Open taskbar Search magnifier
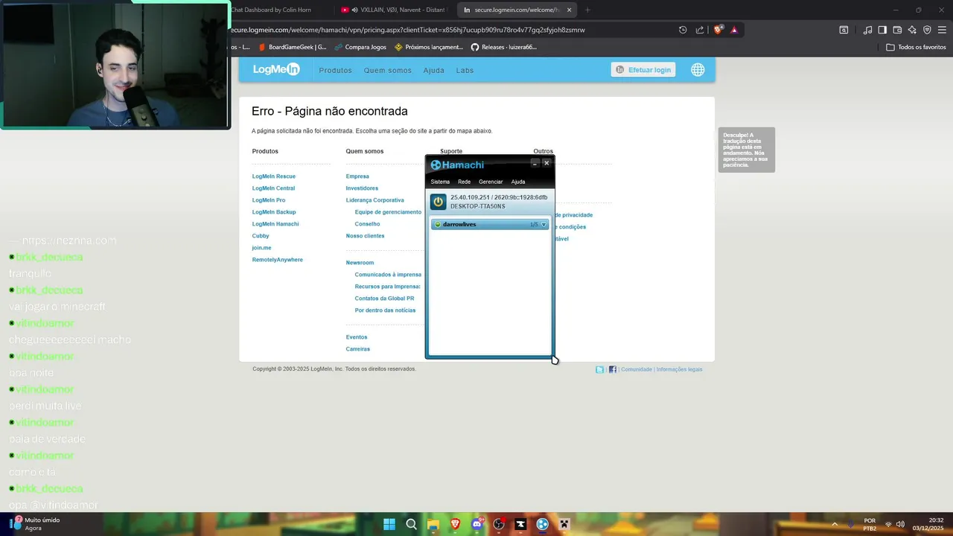The height and width of the screenshot is (536, 953). pyautogui.click(x=411, y=524)
